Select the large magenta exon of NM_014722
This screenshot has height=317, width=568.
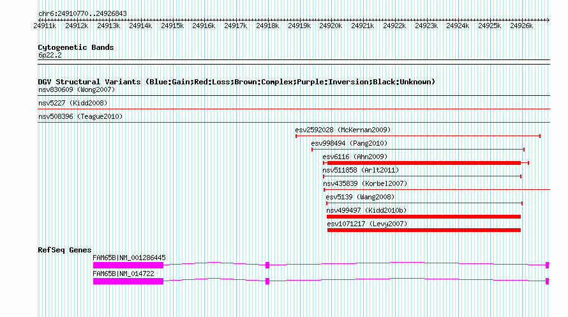coord(128,281)
